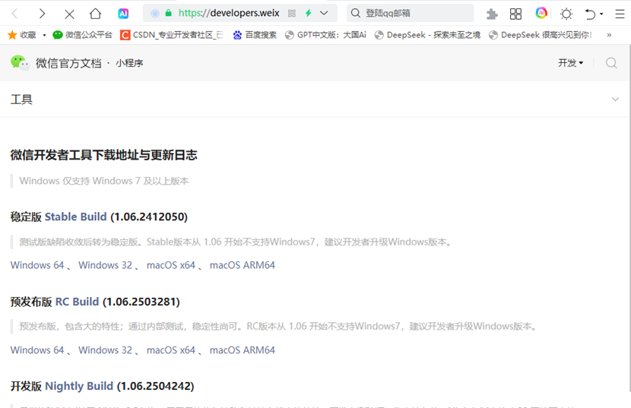Click the Nightly version number (1.06.2504242)

(x=156, y=386)
